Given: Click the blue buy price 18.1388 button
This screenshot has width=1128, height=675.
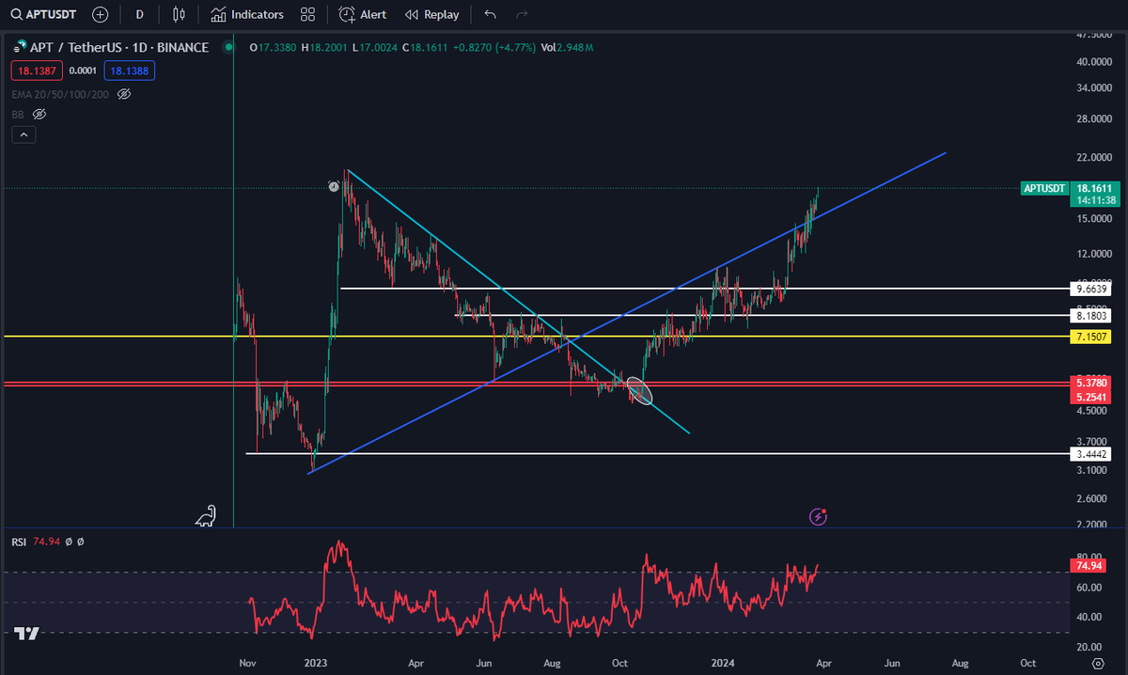Looking at the screenshot, I should (130, 71).
